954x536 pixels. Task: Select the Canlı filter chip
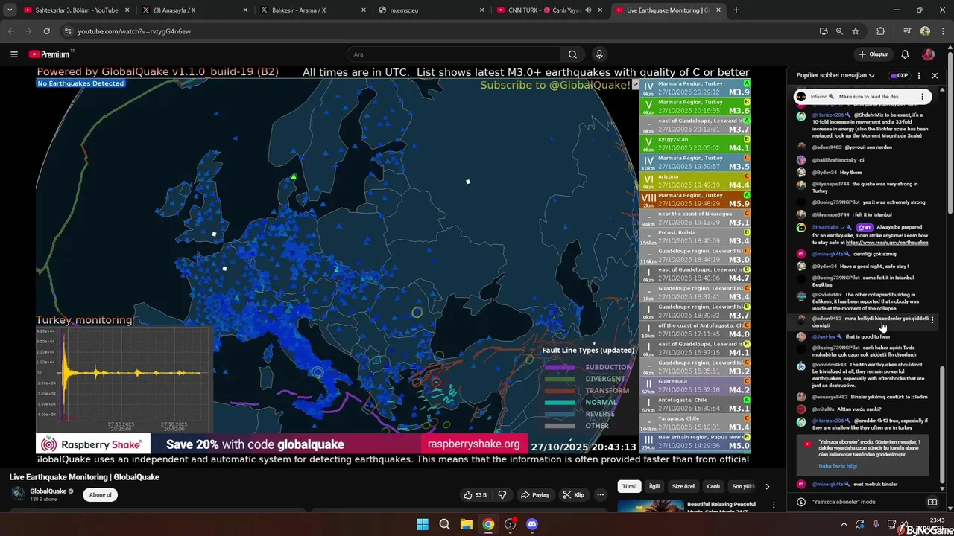713,486
